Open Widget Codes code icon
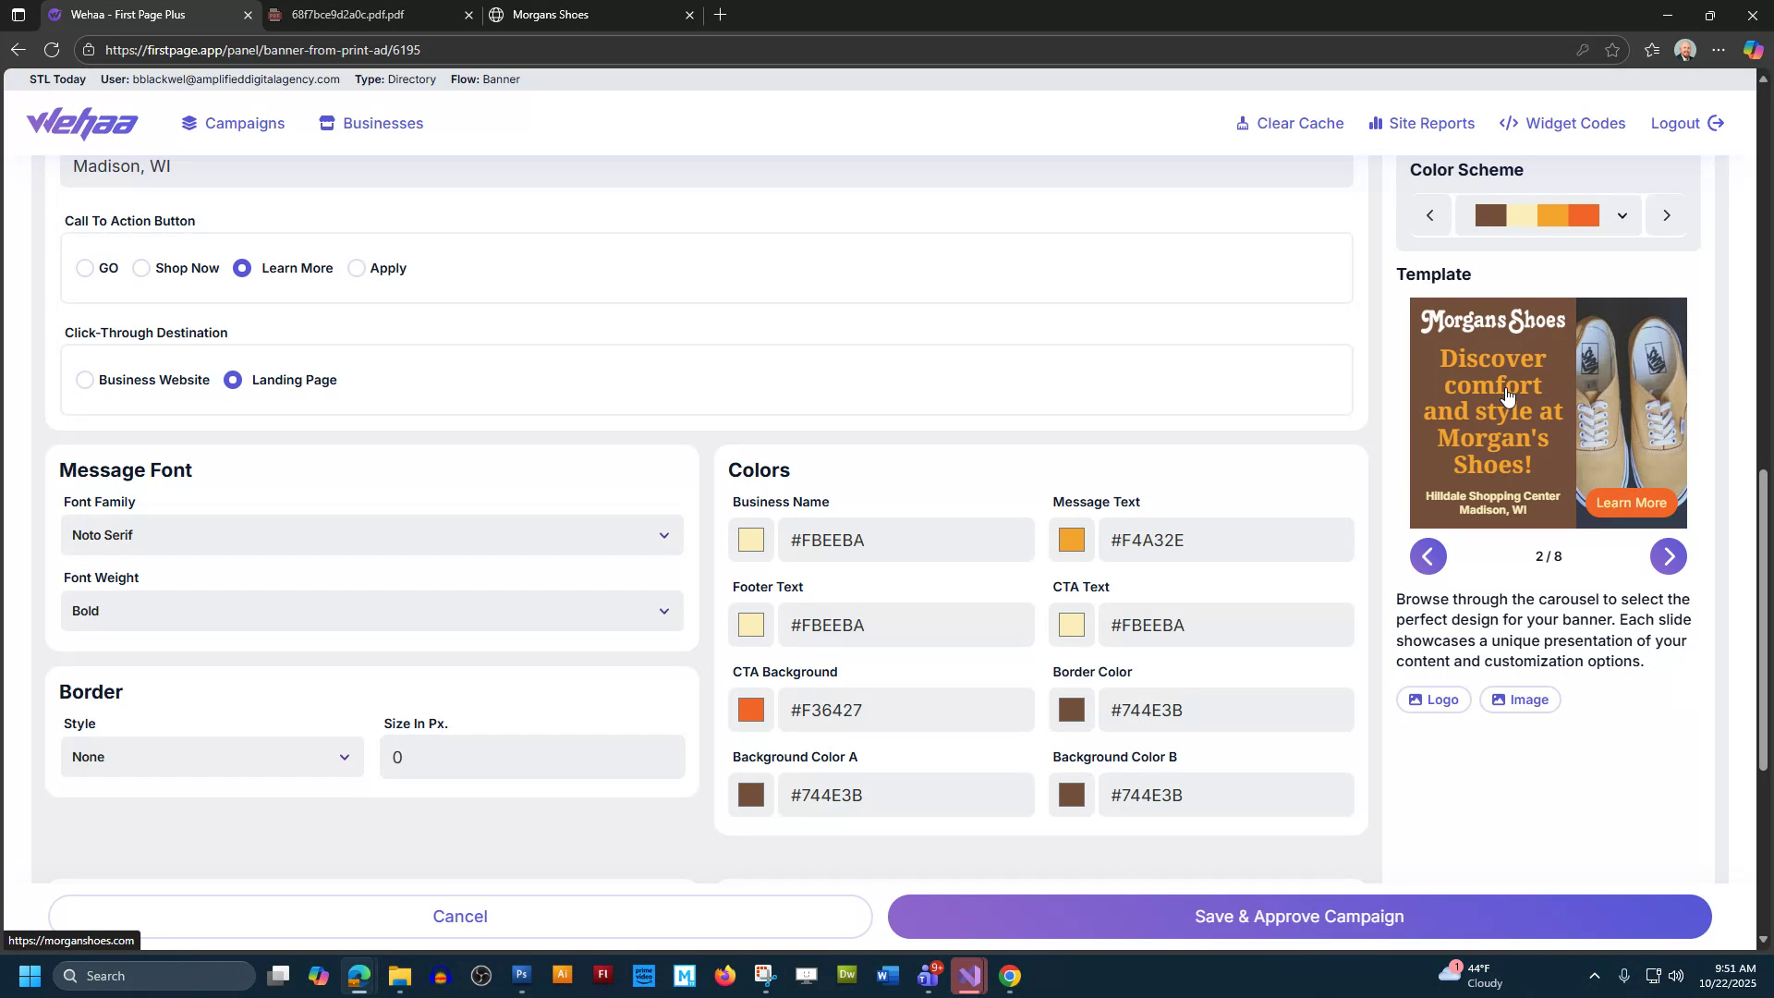This screenshot has height=998, width=1774. 1509,123
